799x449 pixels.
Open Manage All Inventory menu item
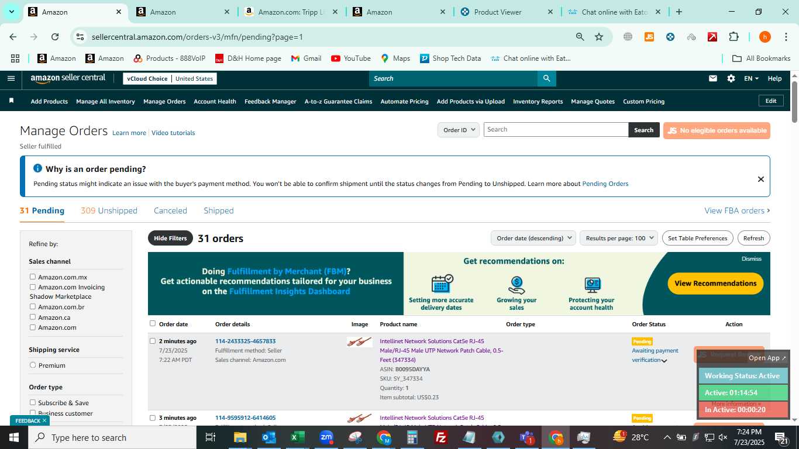(x=105, y=101)
